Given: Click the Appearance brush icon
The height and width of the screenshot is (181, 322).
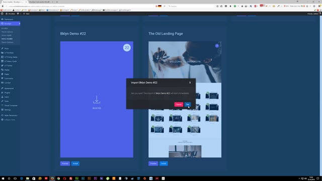Looking at the screenshot, I should pyautogui.click(x=2, y=88).
